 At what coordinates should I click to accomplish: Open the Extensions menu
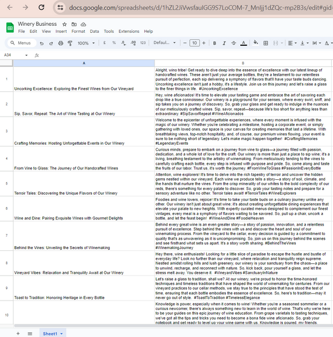click(129, 32)
